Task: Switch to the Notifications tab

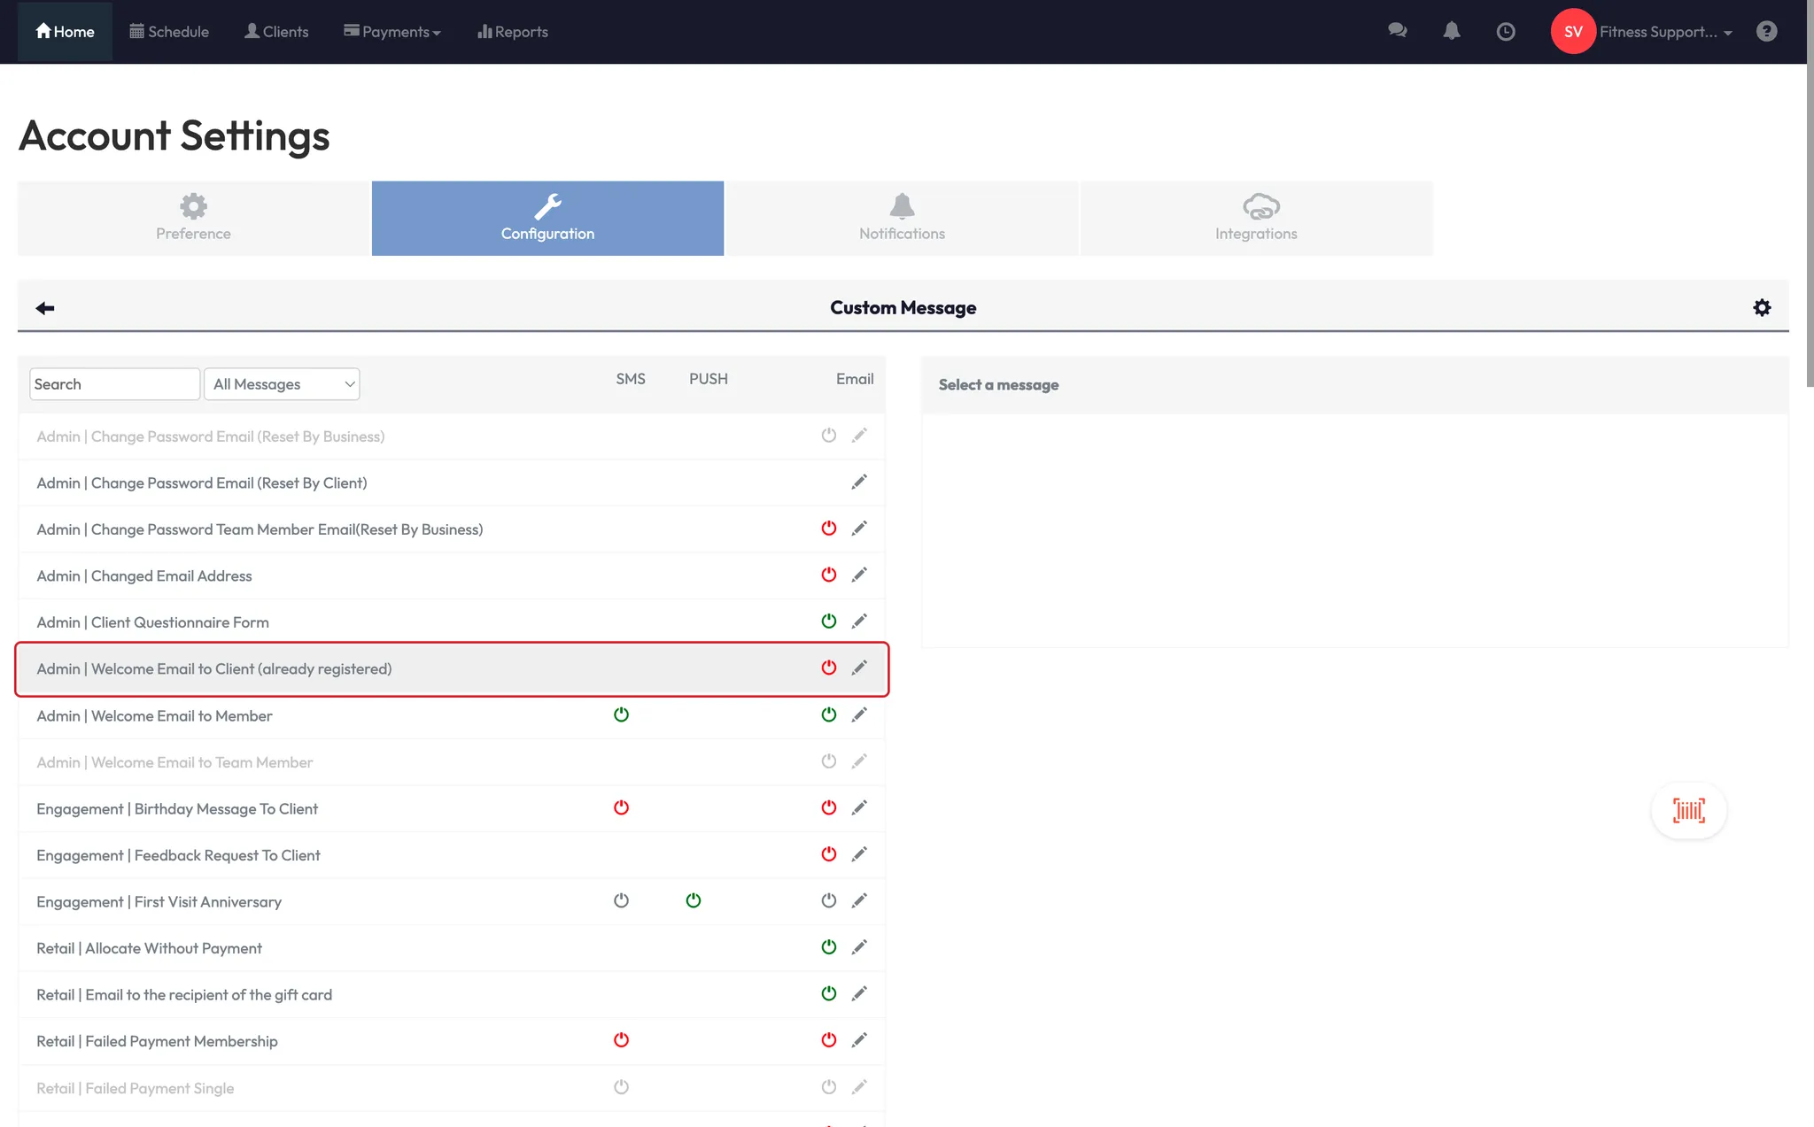Action: (902, 219)
